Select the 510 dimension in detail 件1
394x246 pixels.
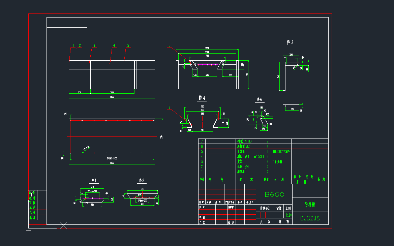click(91, 187)
